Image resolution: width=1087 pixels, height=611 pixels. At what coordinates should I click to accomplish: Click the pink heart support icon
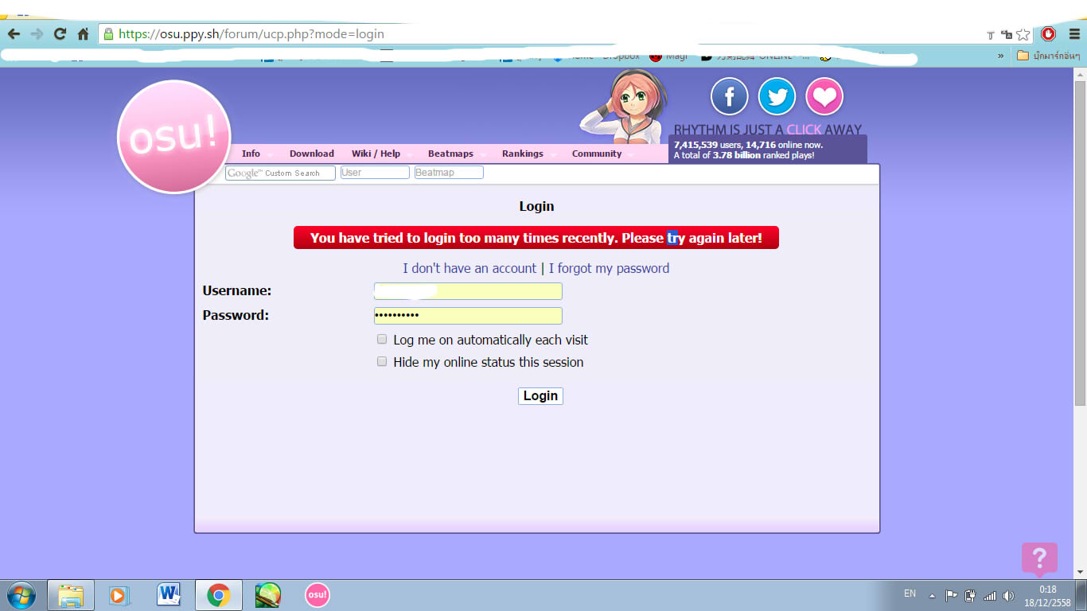(x=824, y=97)
